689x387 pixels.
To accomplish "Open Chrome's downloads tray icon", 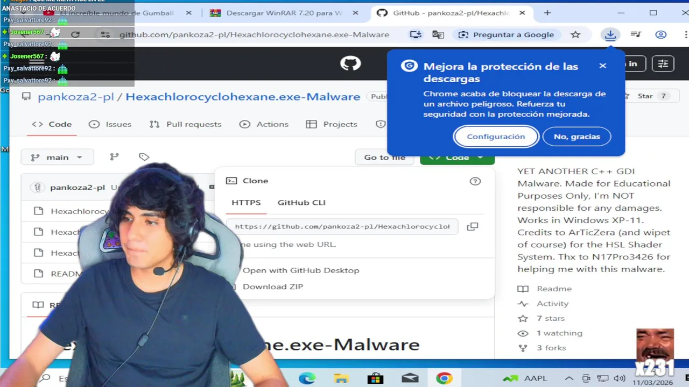I will click(x=610, y=34).
